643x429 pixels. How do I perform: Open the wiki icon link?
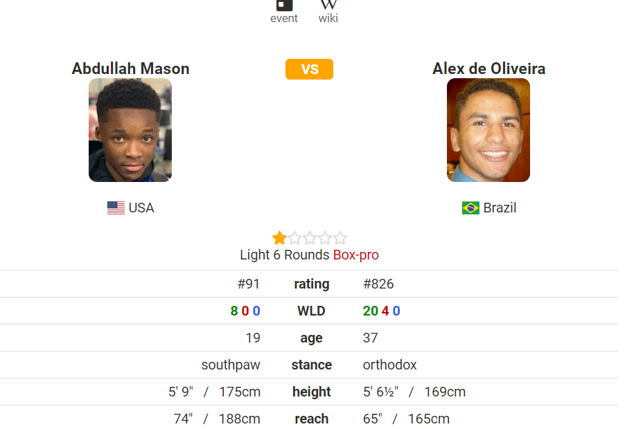pos(328,5)
